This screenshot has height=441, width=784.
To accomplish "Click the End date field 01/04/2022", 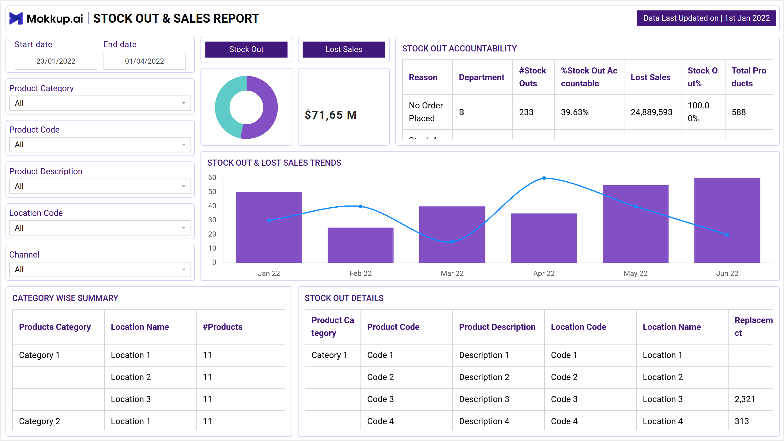I will [x=145, y=61].
